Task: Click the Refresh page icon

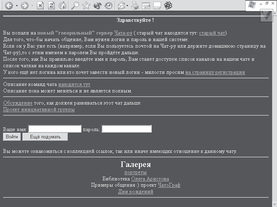Action: (51, 6)
